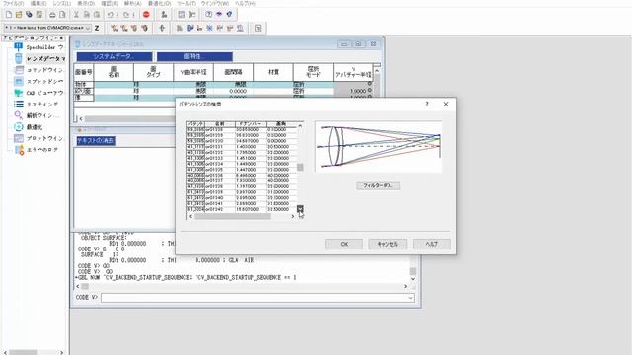The image size is (632, 355).
Task: Click the Undo arrow icon
Action: click(x=110, y=15)
